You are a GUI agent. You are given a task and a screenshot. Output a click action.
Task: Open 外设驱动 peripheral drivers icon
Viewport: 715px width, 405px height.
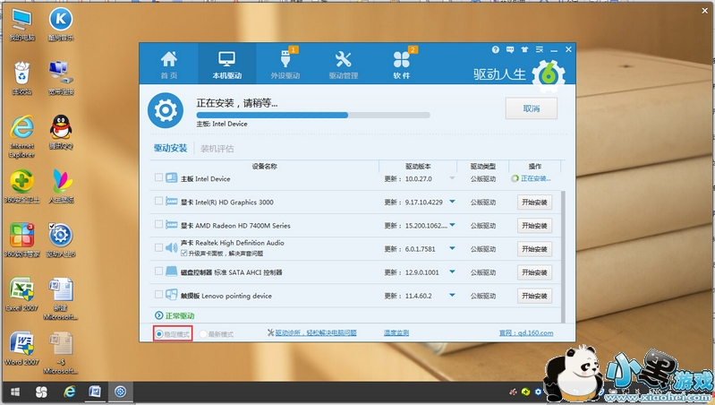[x=285, y=64]
